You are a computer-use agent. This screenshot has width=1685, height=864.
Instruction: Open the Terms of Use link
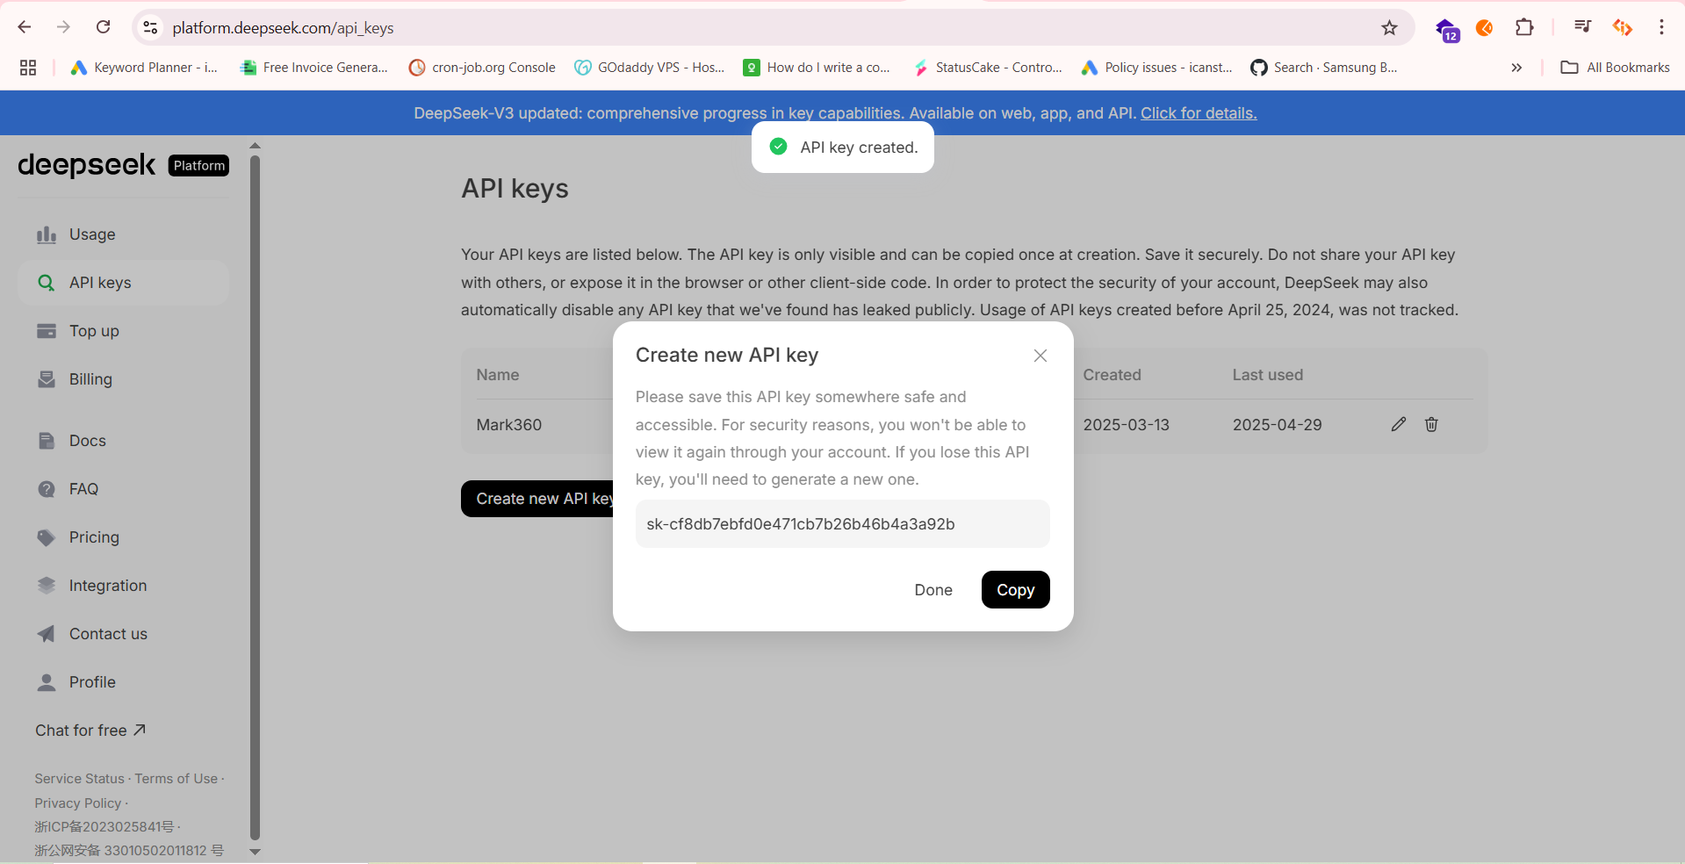176,779
